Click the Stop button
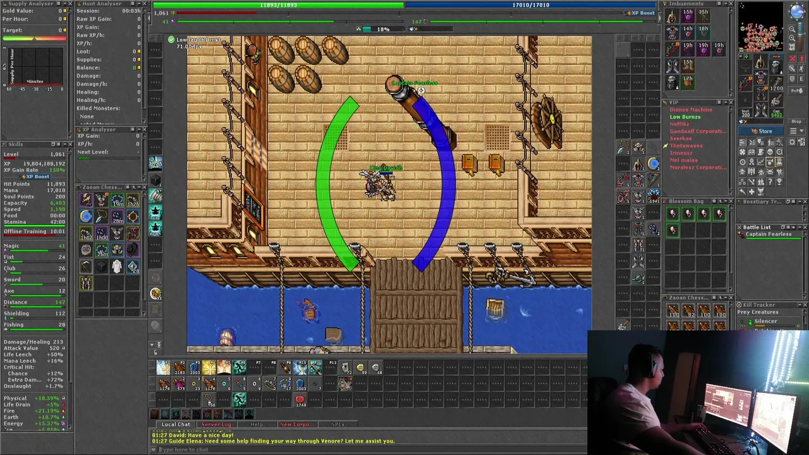The image size is (809, 455). click(796, 121)
